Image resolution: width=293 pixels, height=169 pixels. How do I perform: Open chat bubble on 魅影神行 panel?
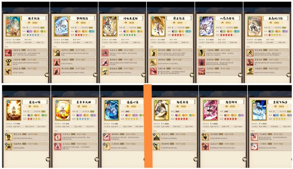(245, 159)
